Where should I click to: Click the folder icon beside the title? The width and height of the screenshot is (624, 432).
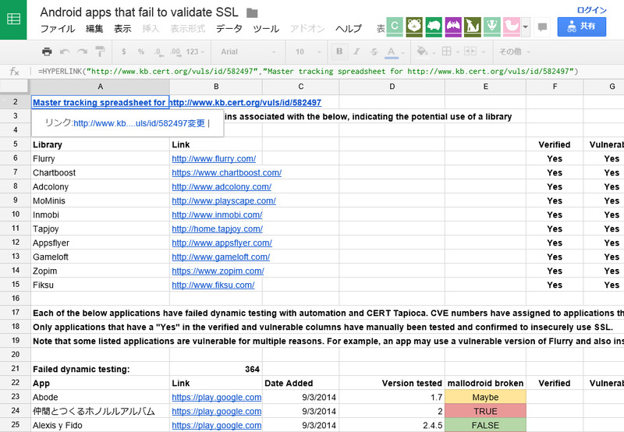[x=252, y=12]
